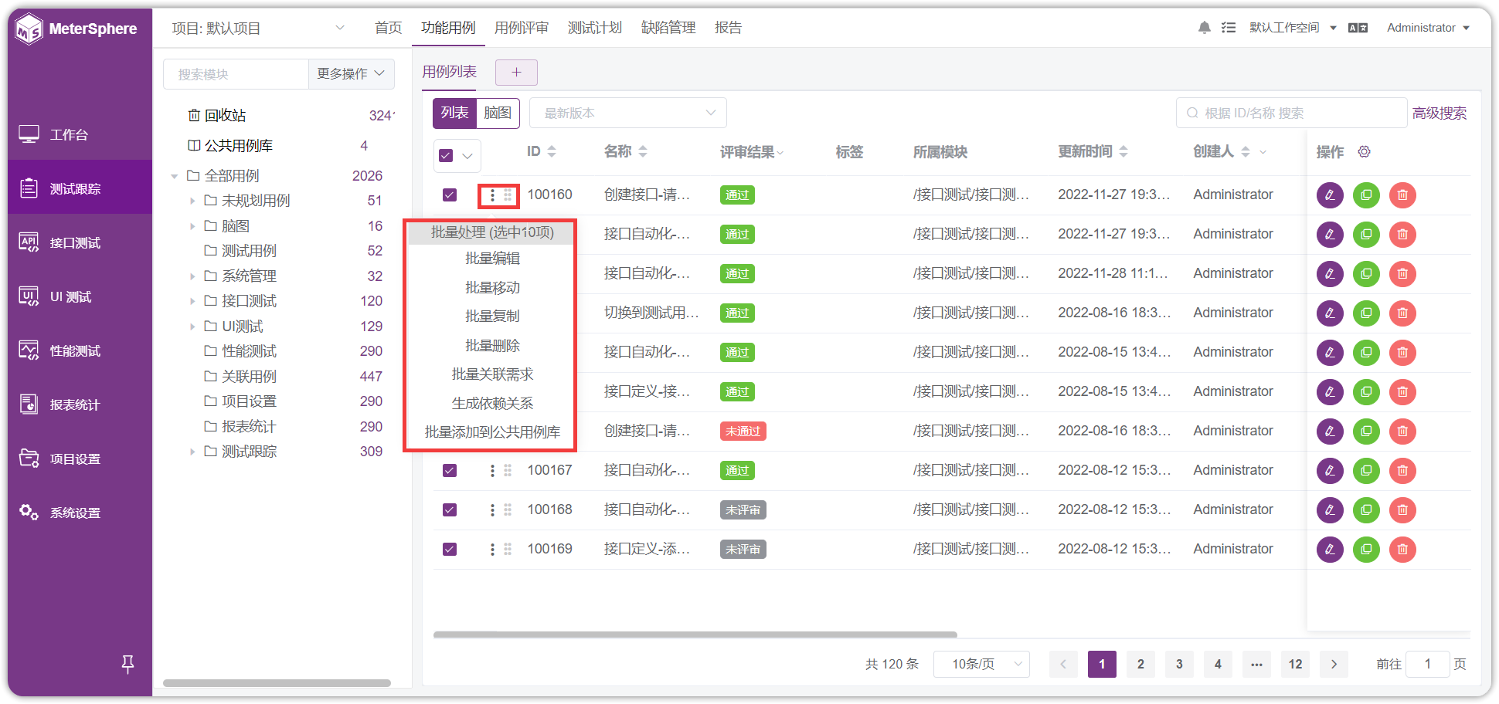The width and height of the screenshot is (1499, 704).
Task: Toggle the sidebar pin icon
Action: (128, 664)
